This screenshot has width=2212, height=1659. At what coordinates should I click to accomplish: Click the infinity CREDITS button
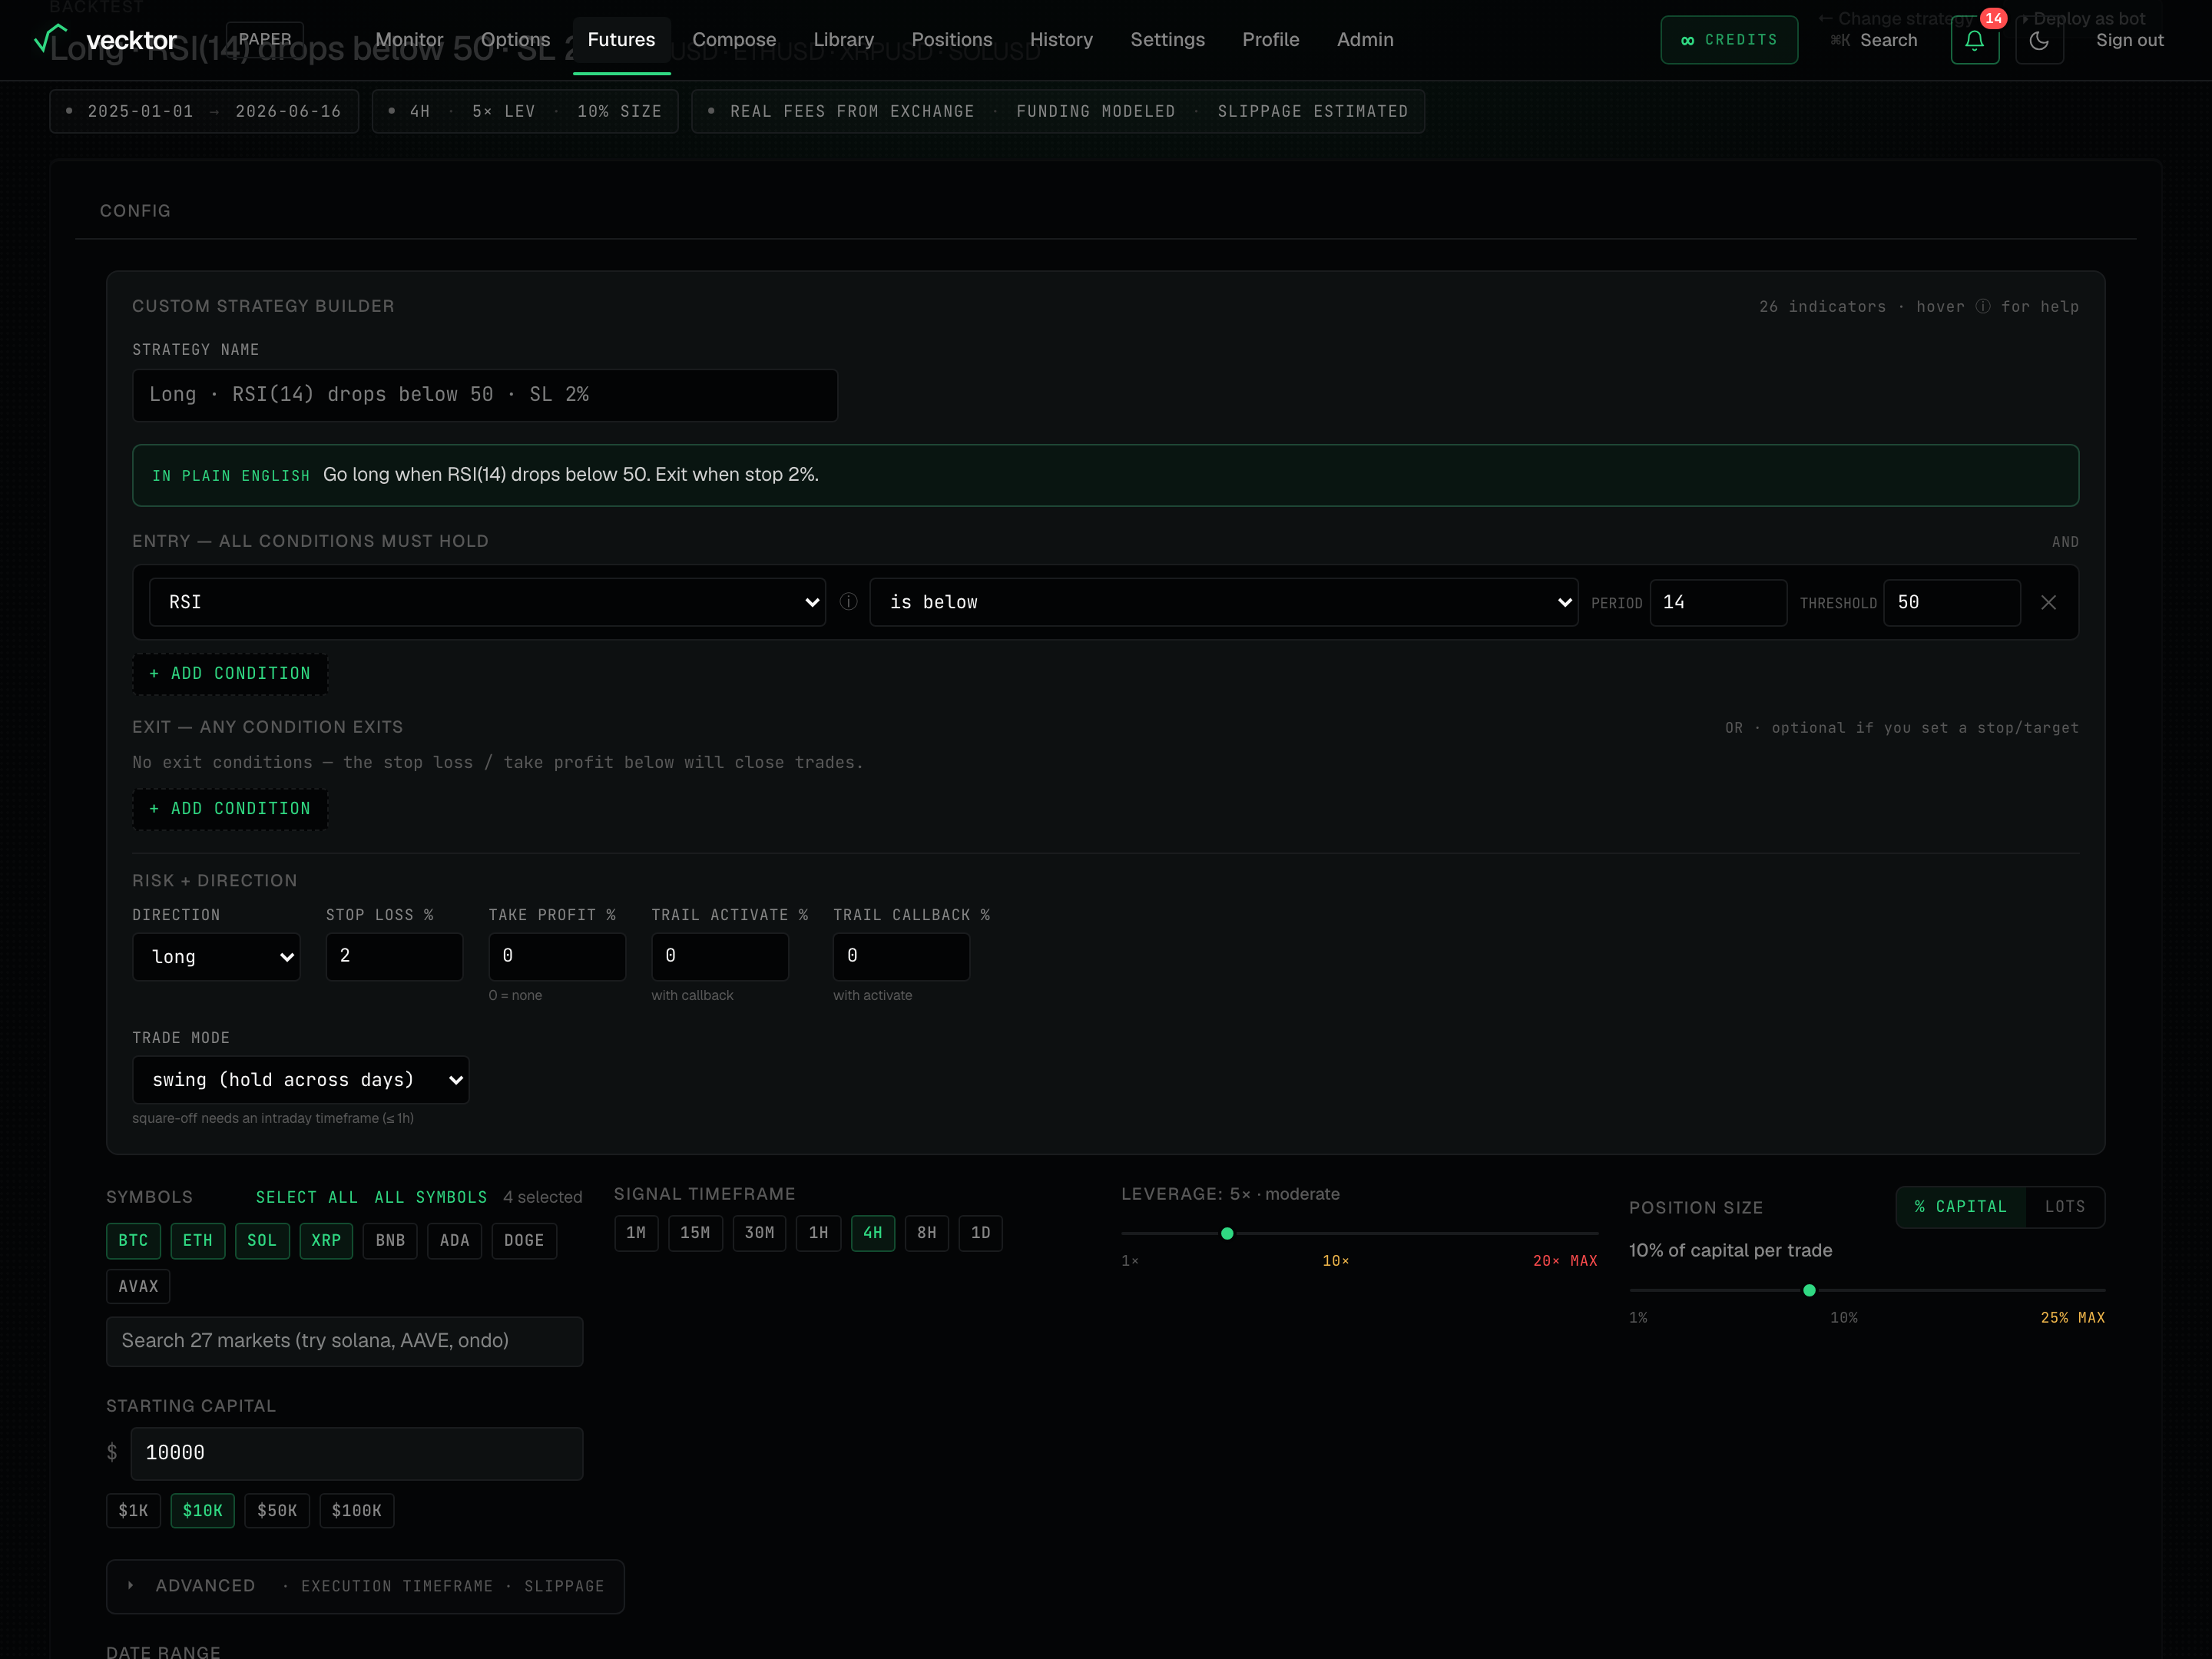[x=1729, y=40]
